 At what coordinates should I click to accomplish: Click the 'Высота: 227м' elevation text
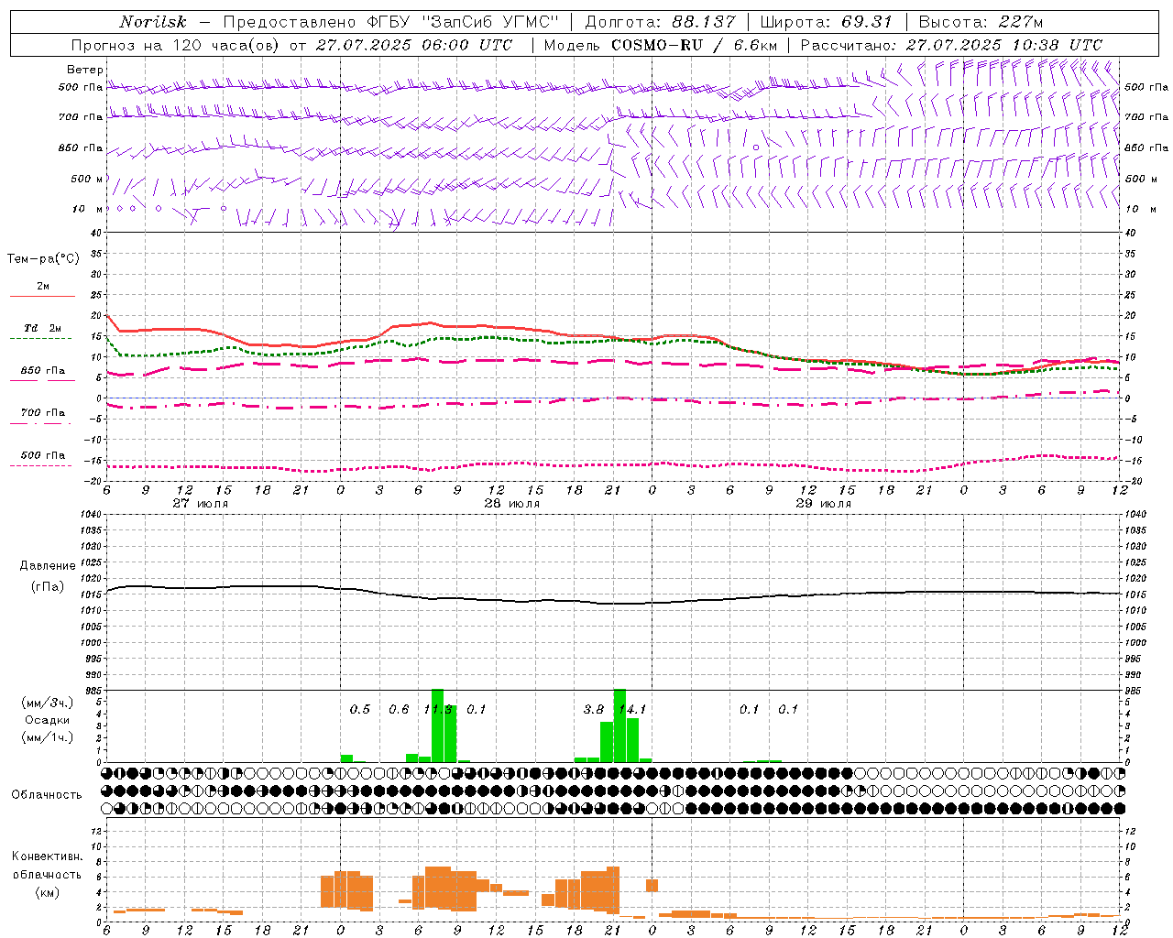[x=981, y=22]
